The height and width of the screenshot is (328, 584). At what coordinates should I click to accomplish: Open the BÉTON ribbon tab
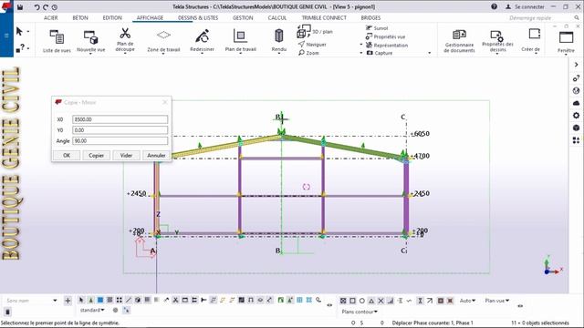pos(80,18)
